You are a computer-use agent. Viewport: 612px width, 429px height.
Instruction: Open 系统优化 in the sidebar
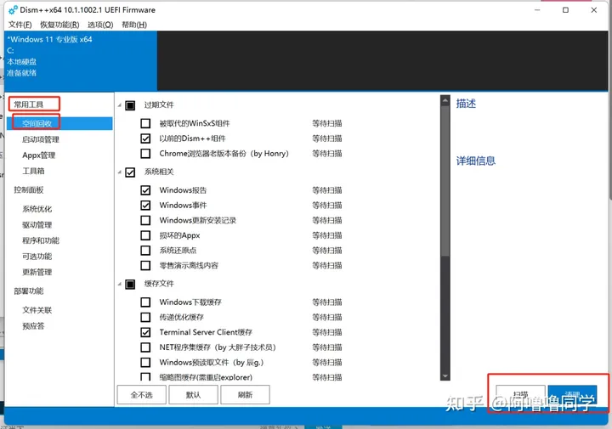(x=37, y=209)
